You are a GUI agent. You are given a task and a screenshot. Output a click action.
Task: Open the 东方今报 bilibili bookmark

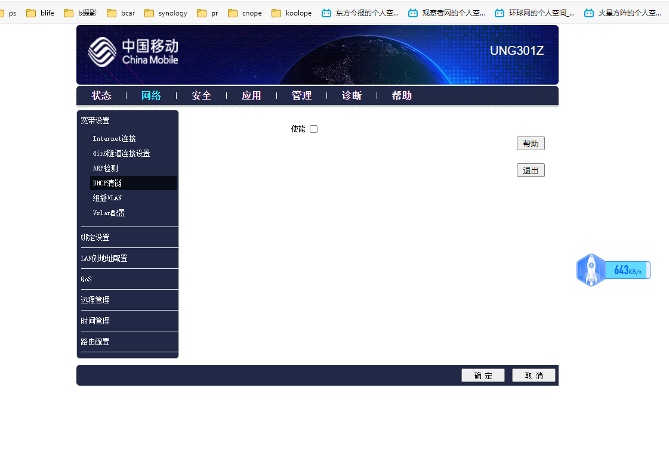(x=360, y=13)
